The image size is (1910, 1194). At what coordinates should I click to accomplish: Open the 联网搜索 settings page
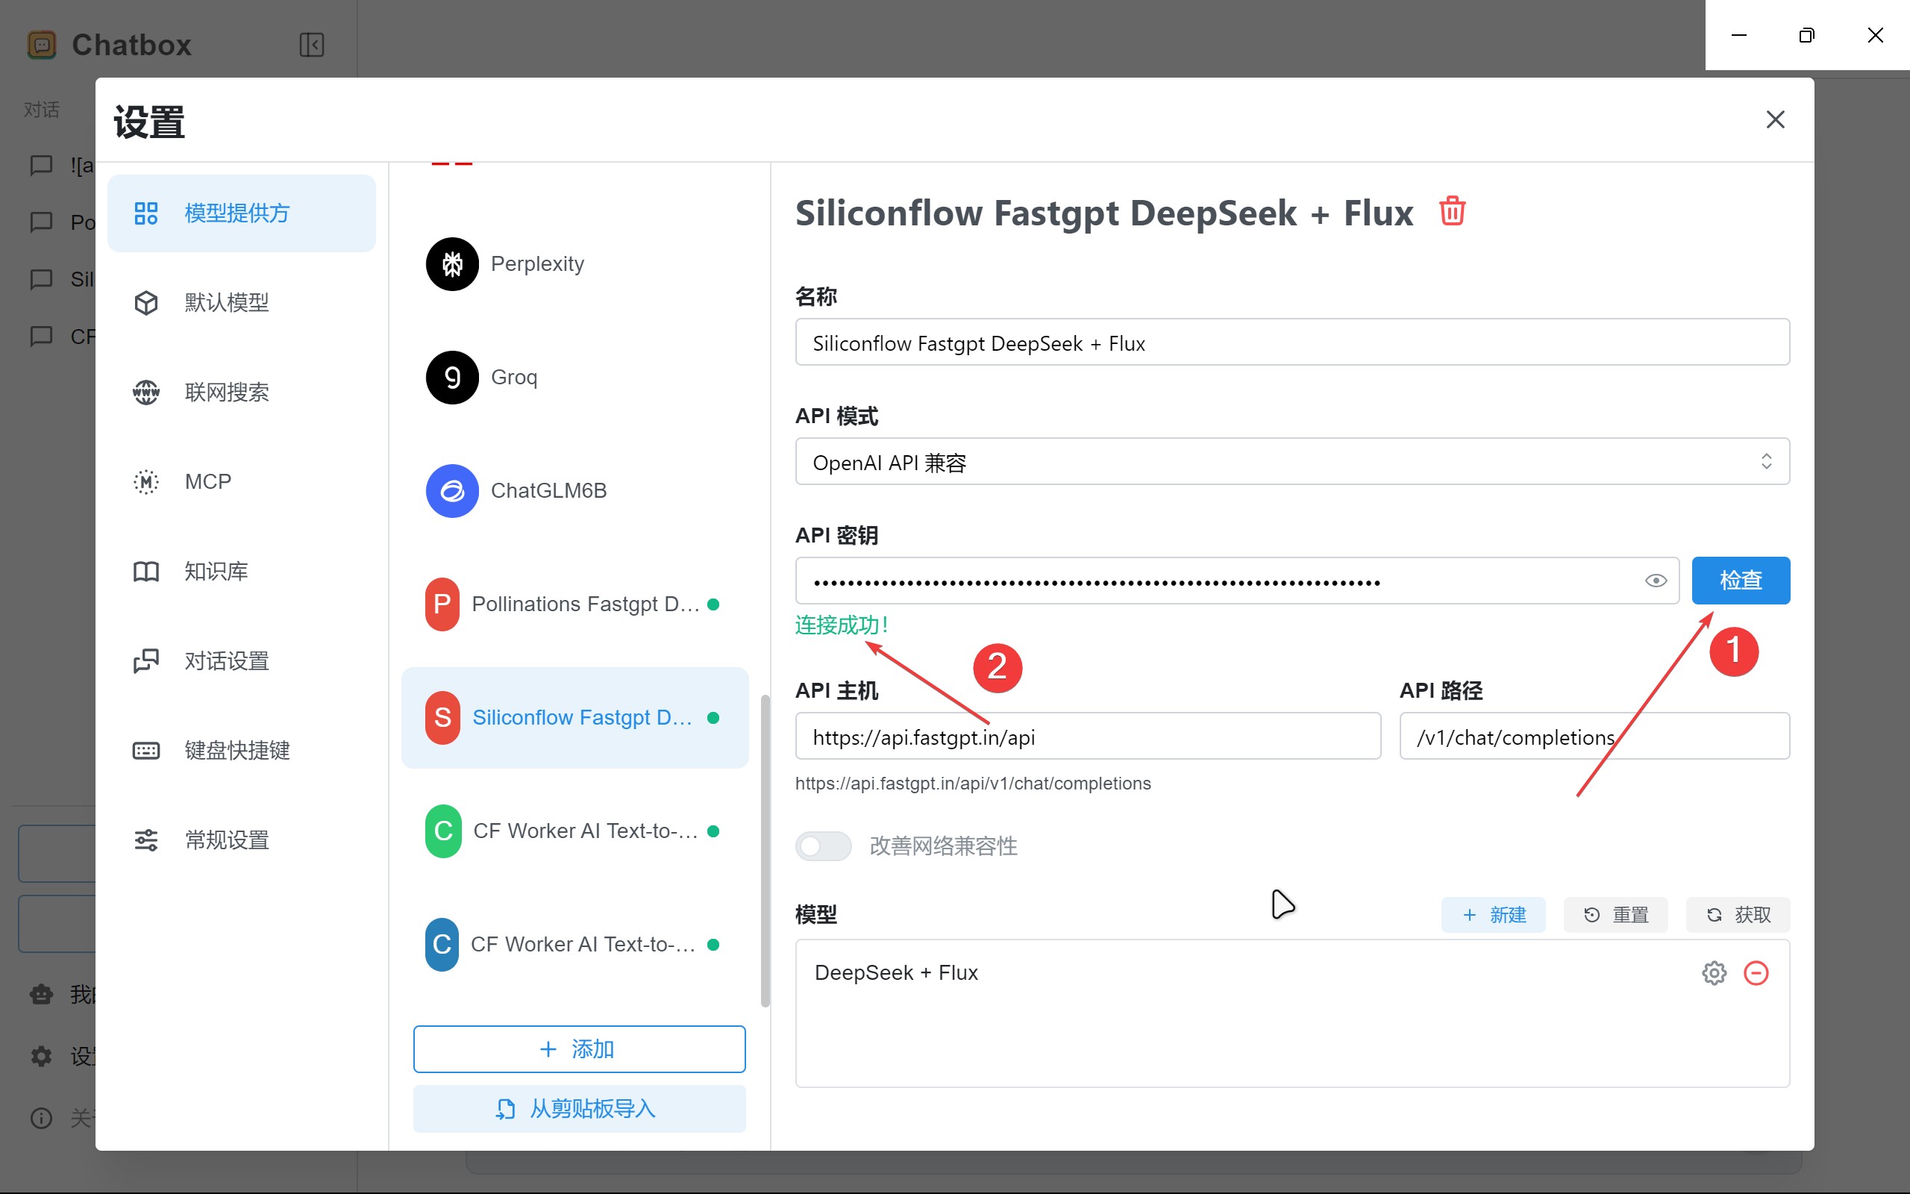228,391
